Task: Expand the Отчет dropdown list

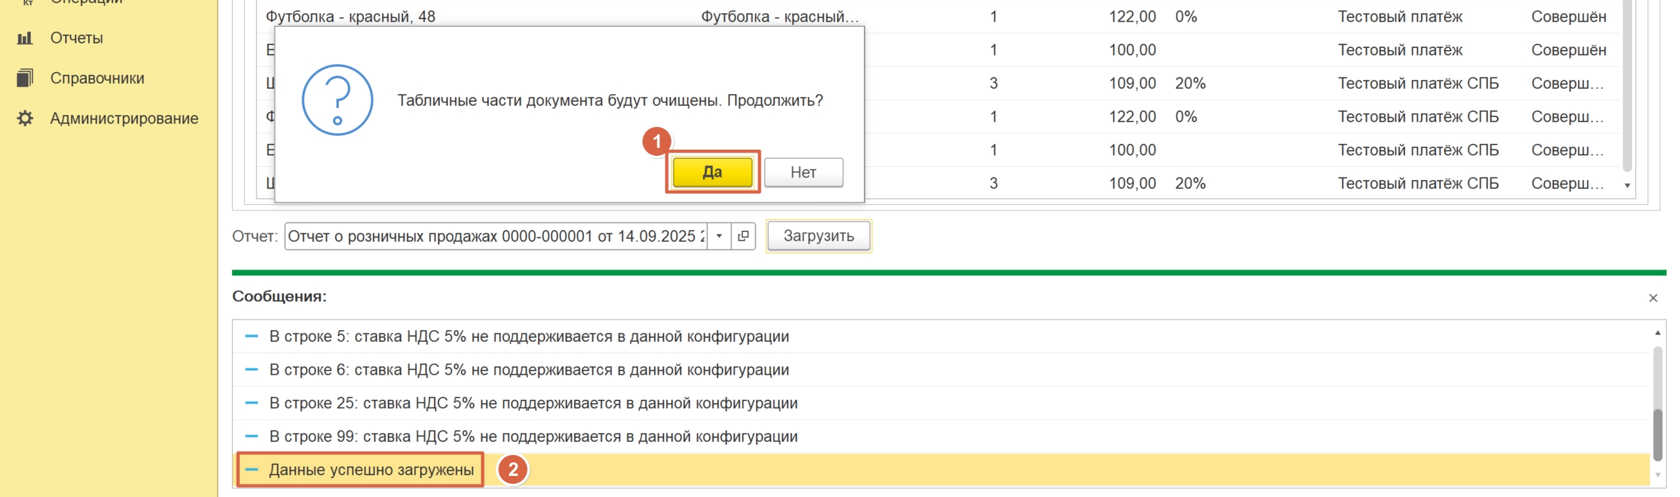Action: click(719, 236)
